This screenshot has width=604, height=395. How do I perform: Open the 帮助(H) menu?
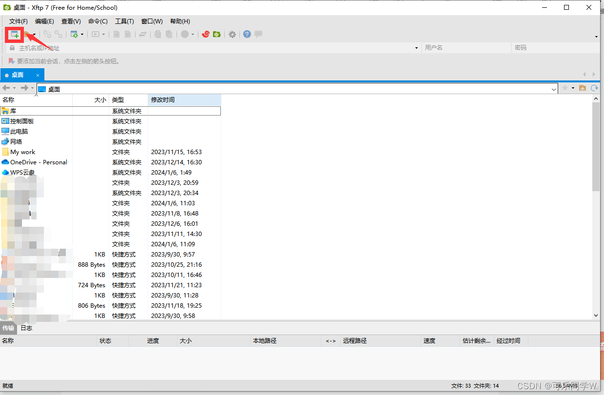coord(180,21)
